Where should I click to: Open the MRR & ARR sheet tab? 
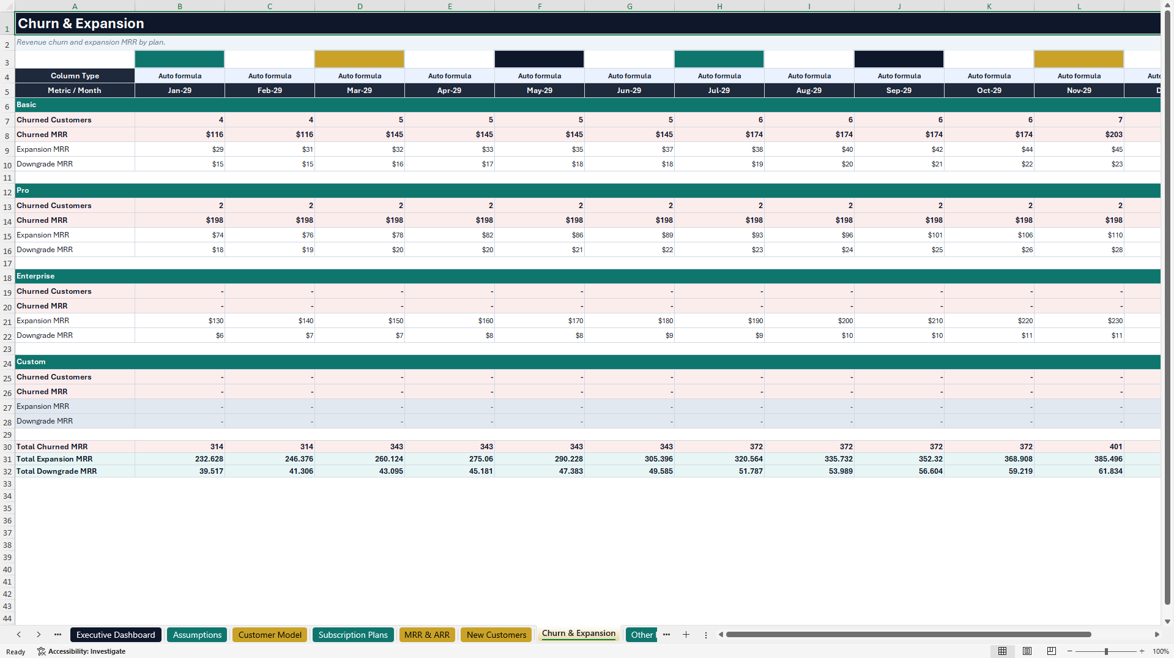(x=427, y=635)
